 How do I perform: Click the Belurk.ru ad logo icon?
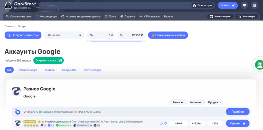18,112
